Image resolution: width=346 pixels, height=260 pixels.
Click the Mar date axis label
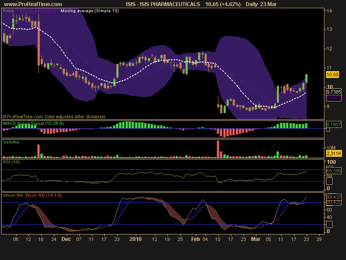click(x=256, y=239)
